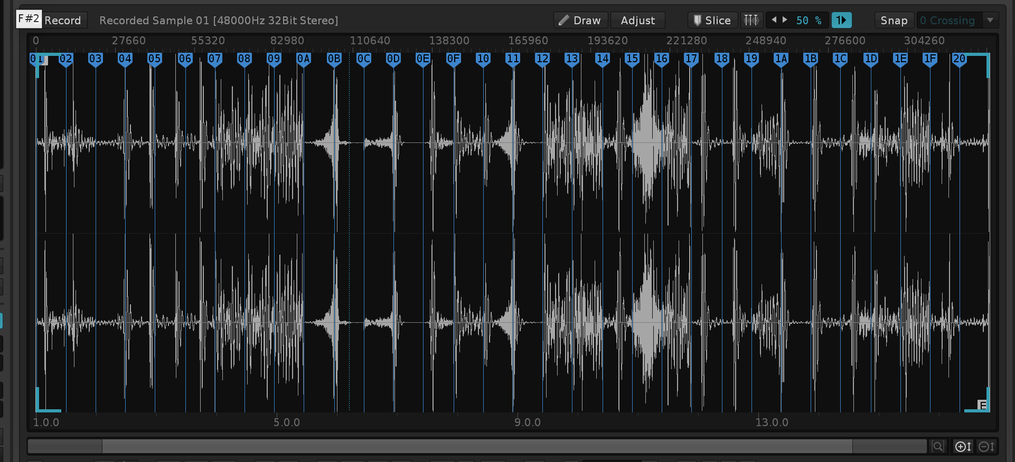Increase slice sensitivity with right arrow

tap(785, 20)
